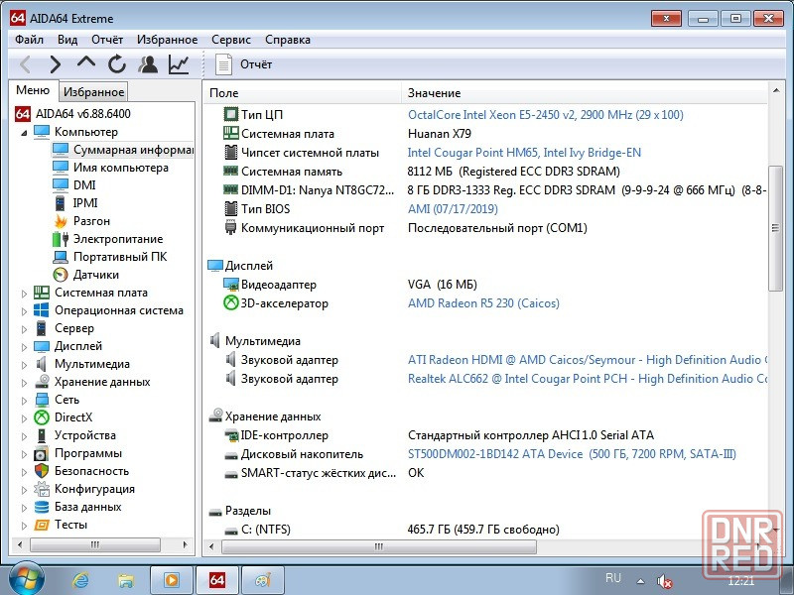Expand the Сервер tree node
Image resolution: width=794 pixels, height=595 pixels.
pos(24,329)
